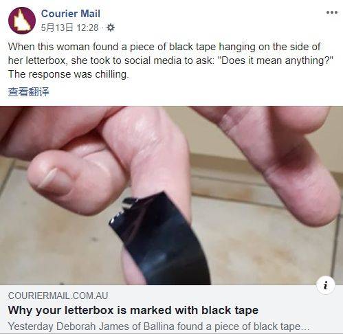
Task: Click the COURIERMAIL.COM.AU source domain
Action: pyautogui.click(x=58, y=296)
